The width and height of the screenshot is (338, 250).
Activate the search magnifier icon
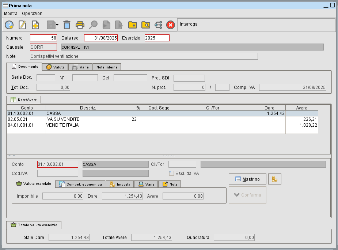pos(93,25)
